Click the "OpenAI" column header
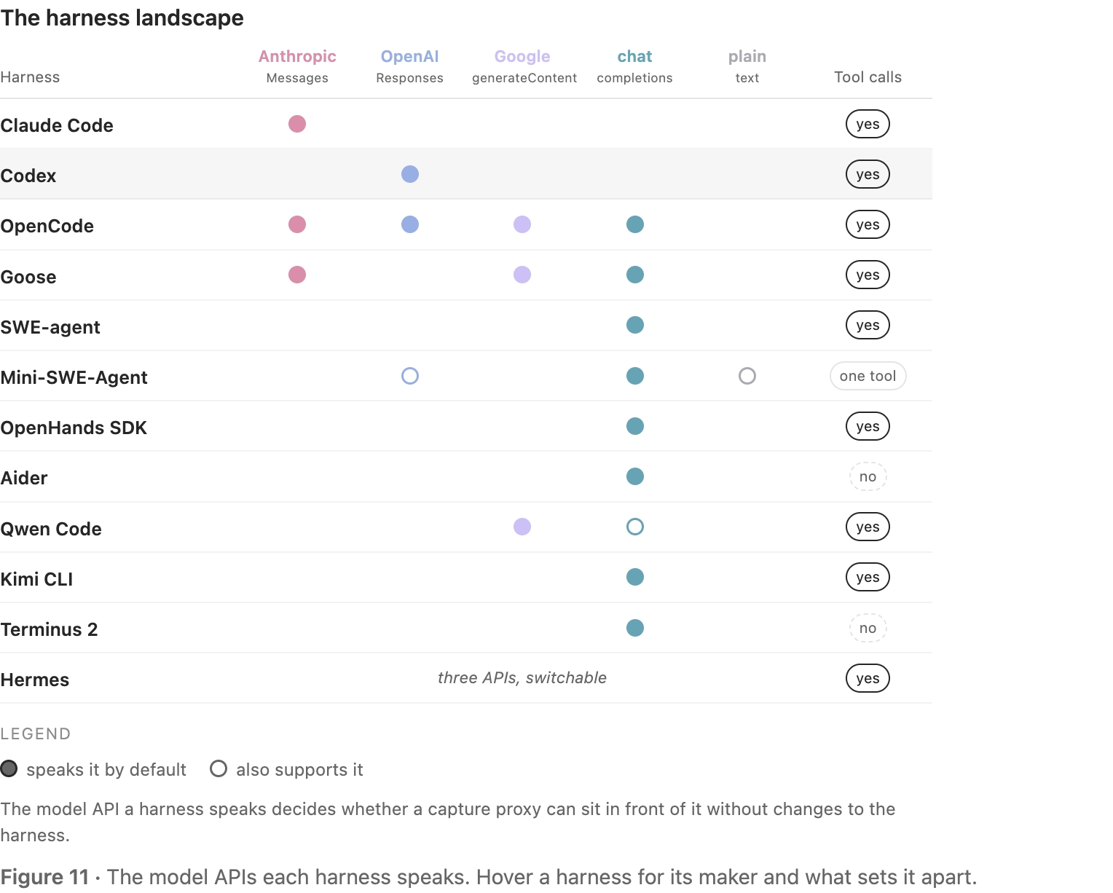1113x893 pixels. click(x=410, y=57)
